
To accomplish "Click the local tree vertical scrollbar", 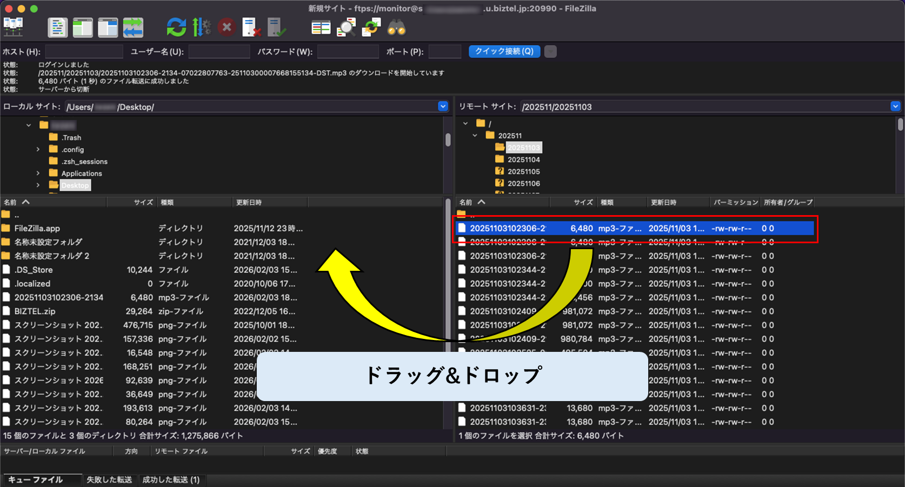I will pyautogui.click(x=448, y=140).
